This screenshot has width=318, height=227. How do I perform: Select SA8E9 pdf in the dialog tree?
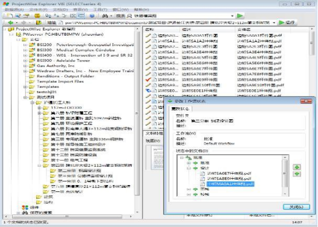coord(230,179)
